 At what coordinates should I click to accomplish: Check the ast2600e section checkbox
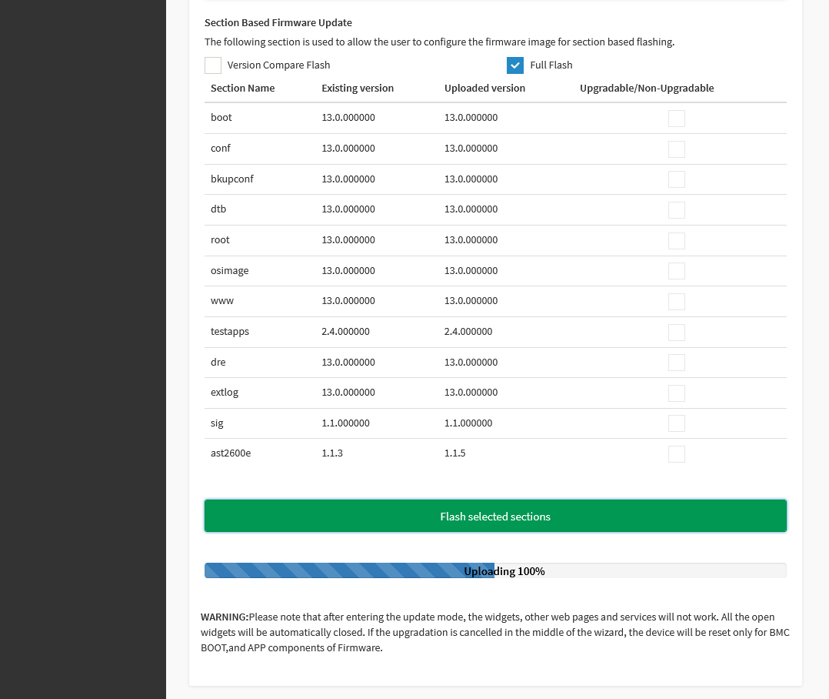676,454
